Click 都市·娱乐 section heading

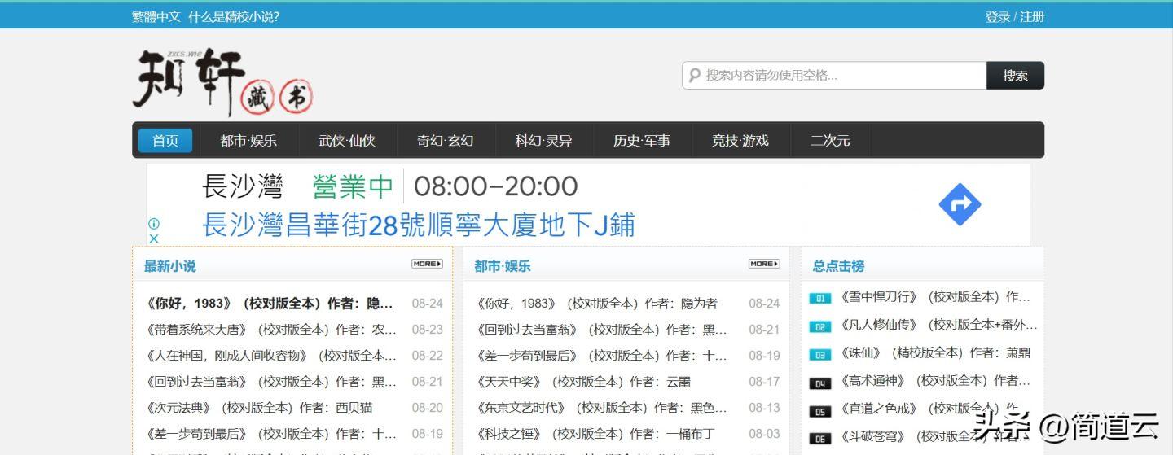click(503, 266)
